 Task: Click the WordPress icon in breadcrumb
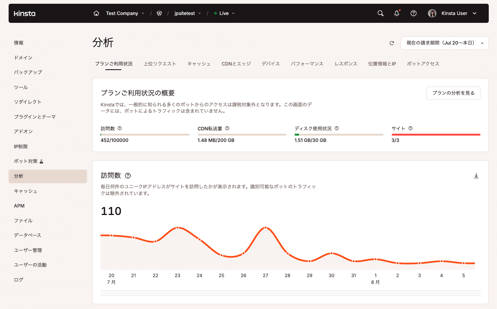click(159, 13)
